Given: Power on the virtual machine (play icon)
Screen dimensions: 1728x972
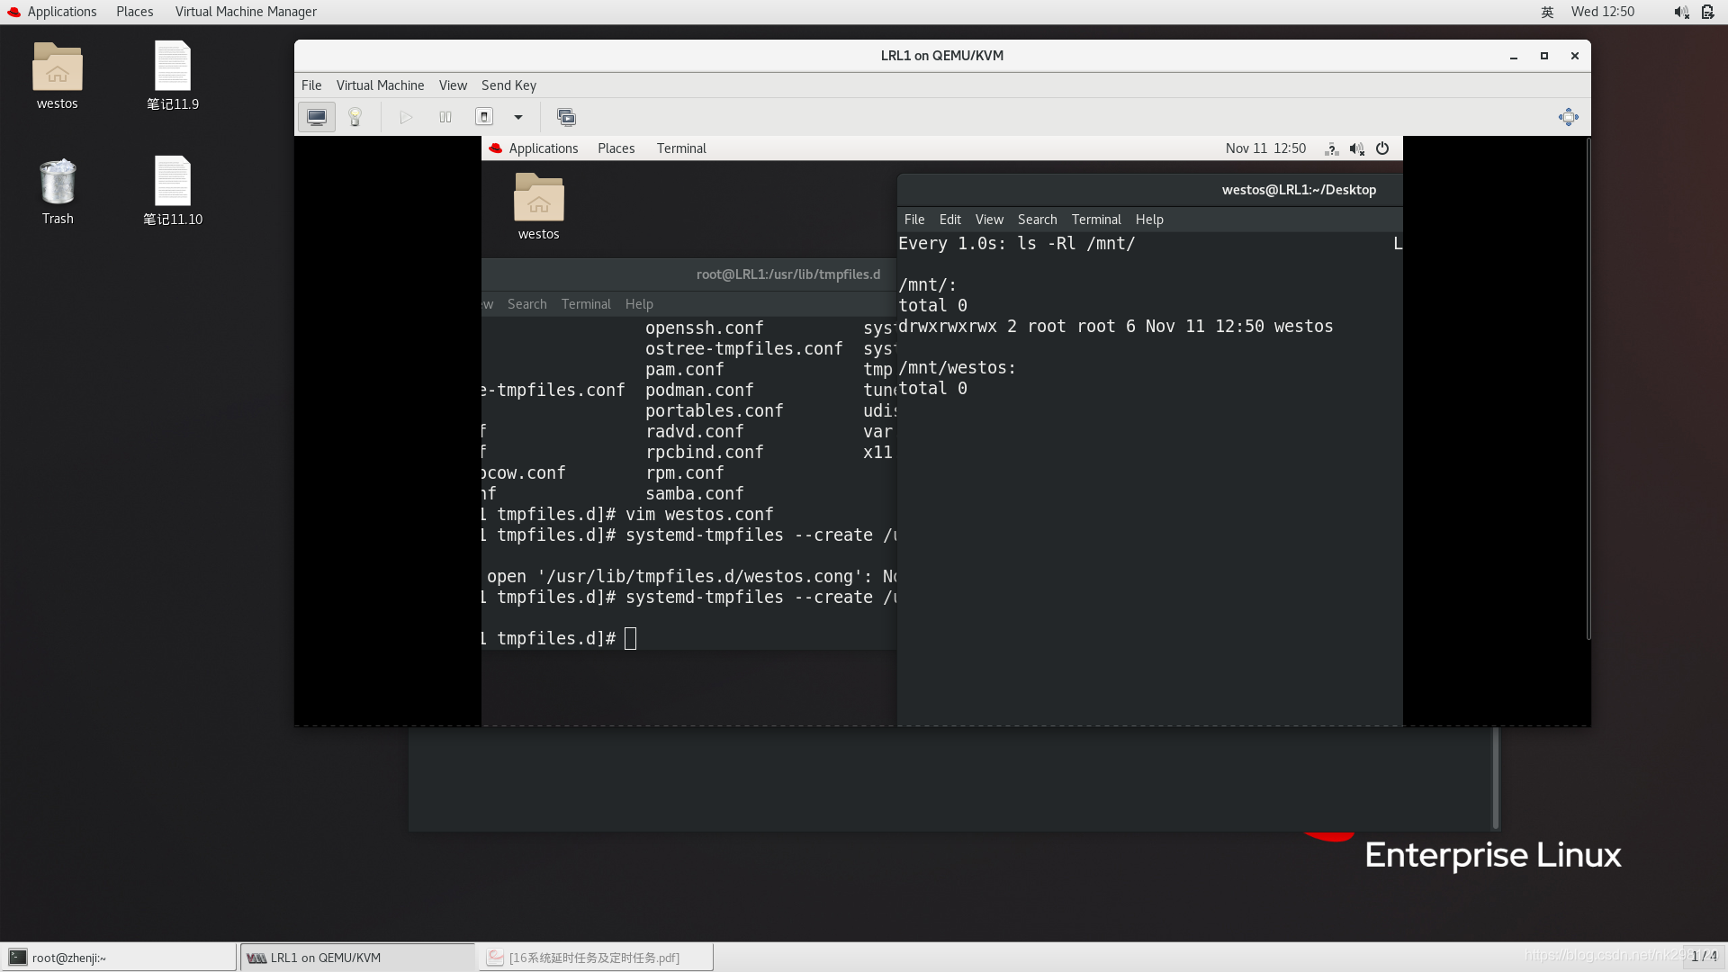Looking at the screenshot, I should (406, 117).
